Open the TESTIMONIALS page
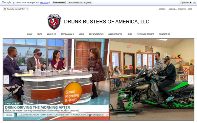 click(67, 34)
